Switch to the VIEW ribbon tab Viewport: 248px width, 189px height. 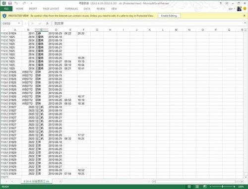point(114,8)
